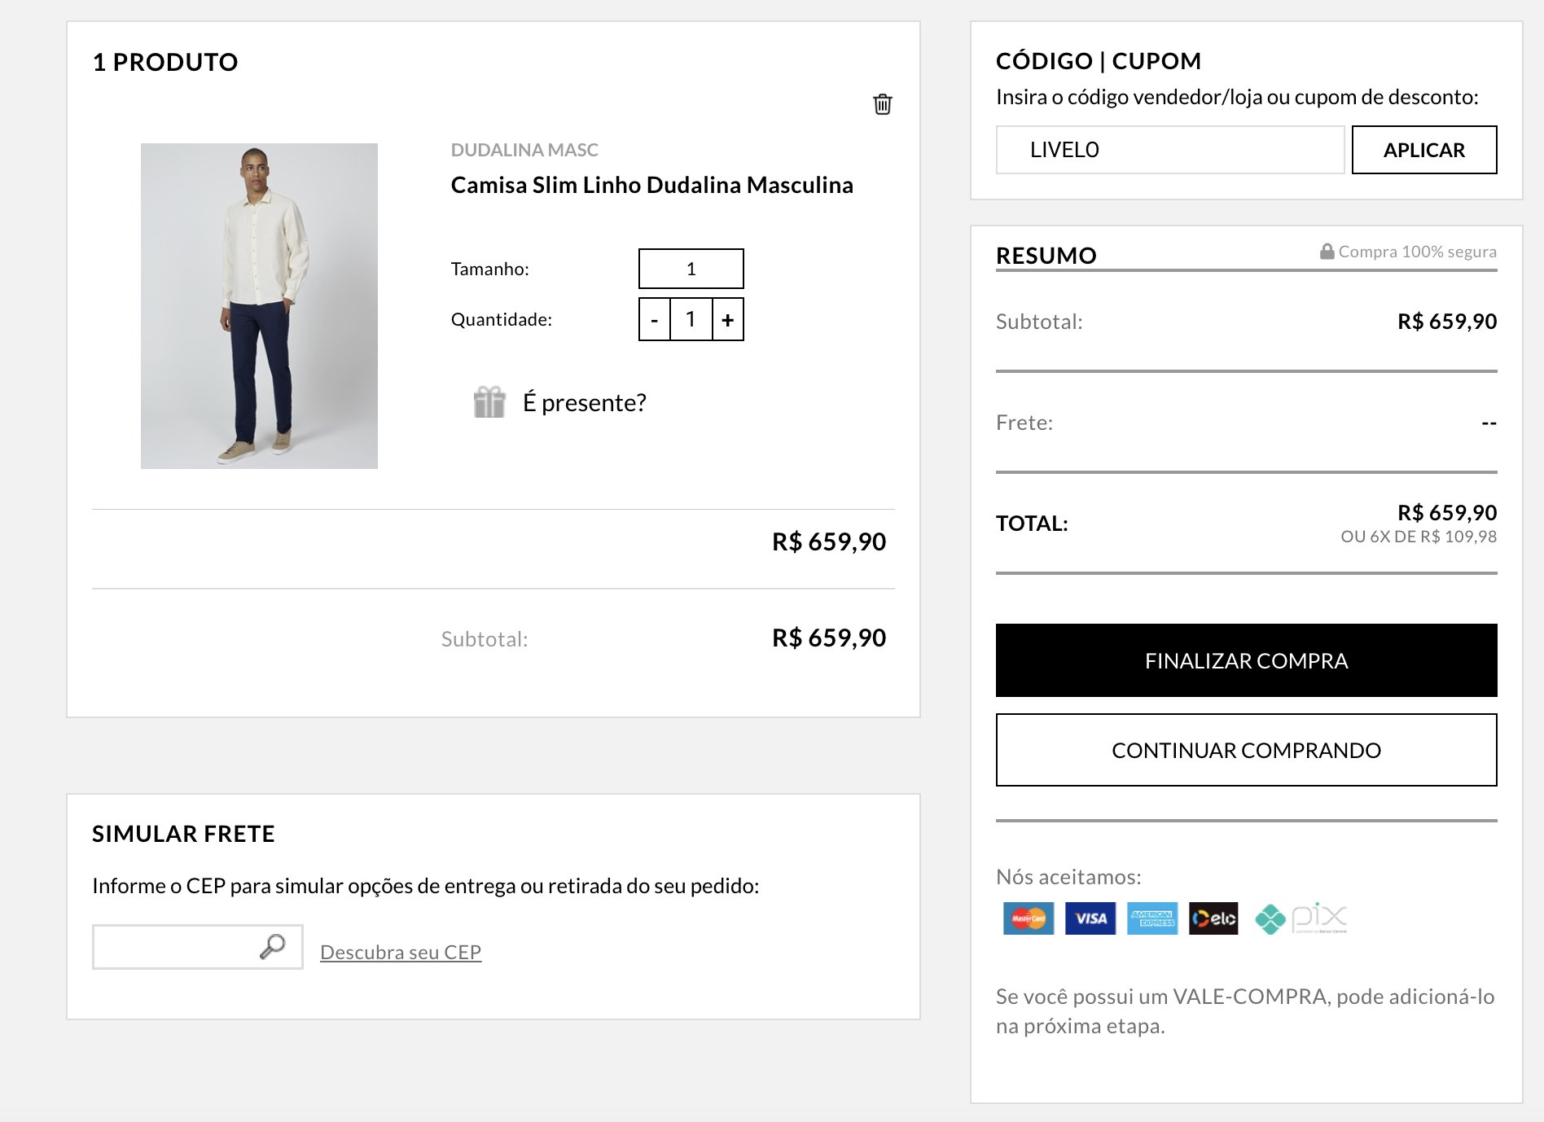This screenshot has height=1122, width=1544.
Task: Click the Pix payment logo
Action: pos(1301,918)
